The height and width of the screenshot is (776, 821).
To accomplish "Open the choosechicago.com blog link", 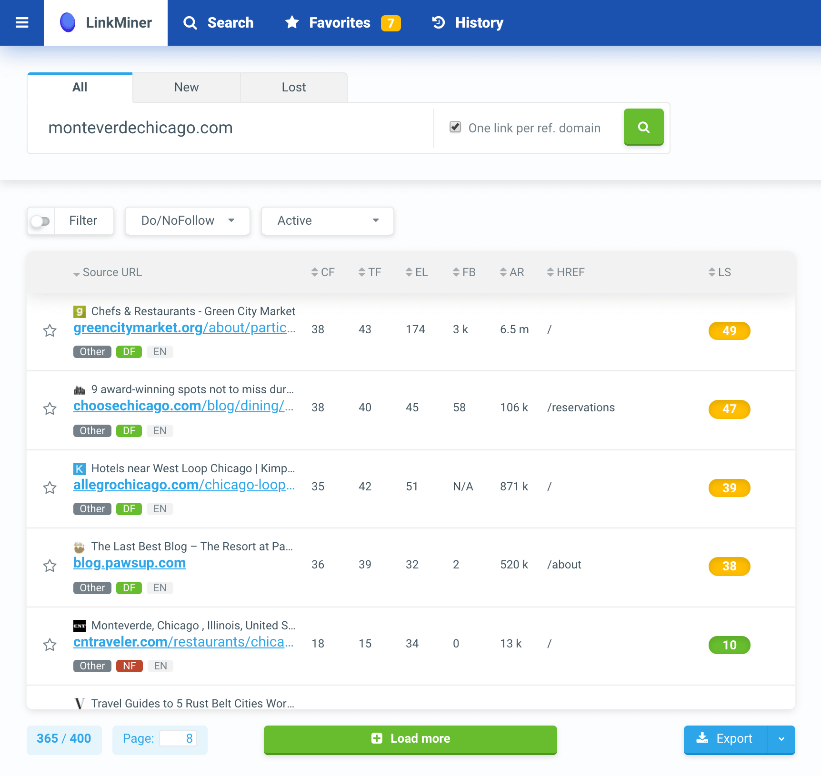I will pos(183,406).
